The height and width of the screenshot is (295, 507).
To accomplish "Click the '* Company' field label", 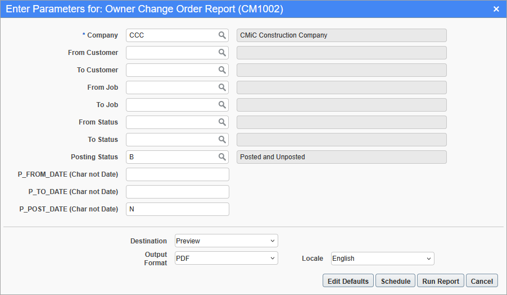I will tap(100, 35).
